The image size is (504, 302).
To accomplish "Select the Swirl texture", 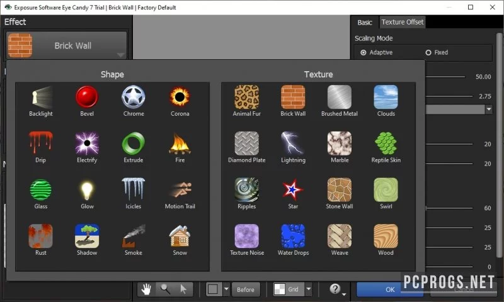I will click(386, 189).
